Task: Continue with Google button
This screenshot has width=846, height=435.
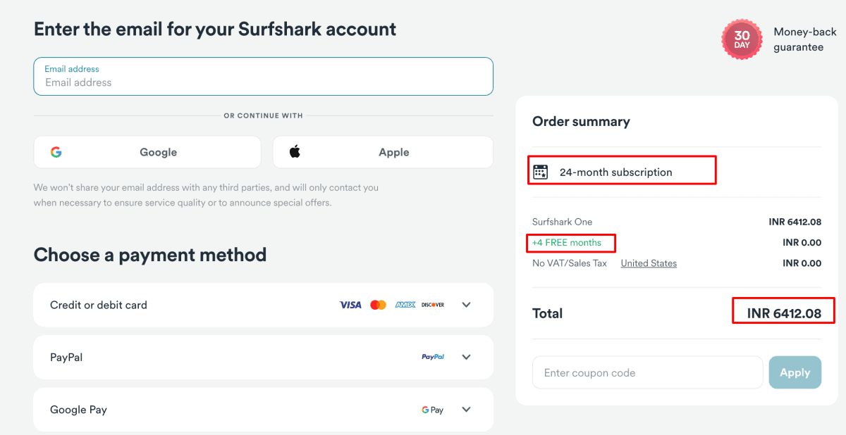Action: 147,152
